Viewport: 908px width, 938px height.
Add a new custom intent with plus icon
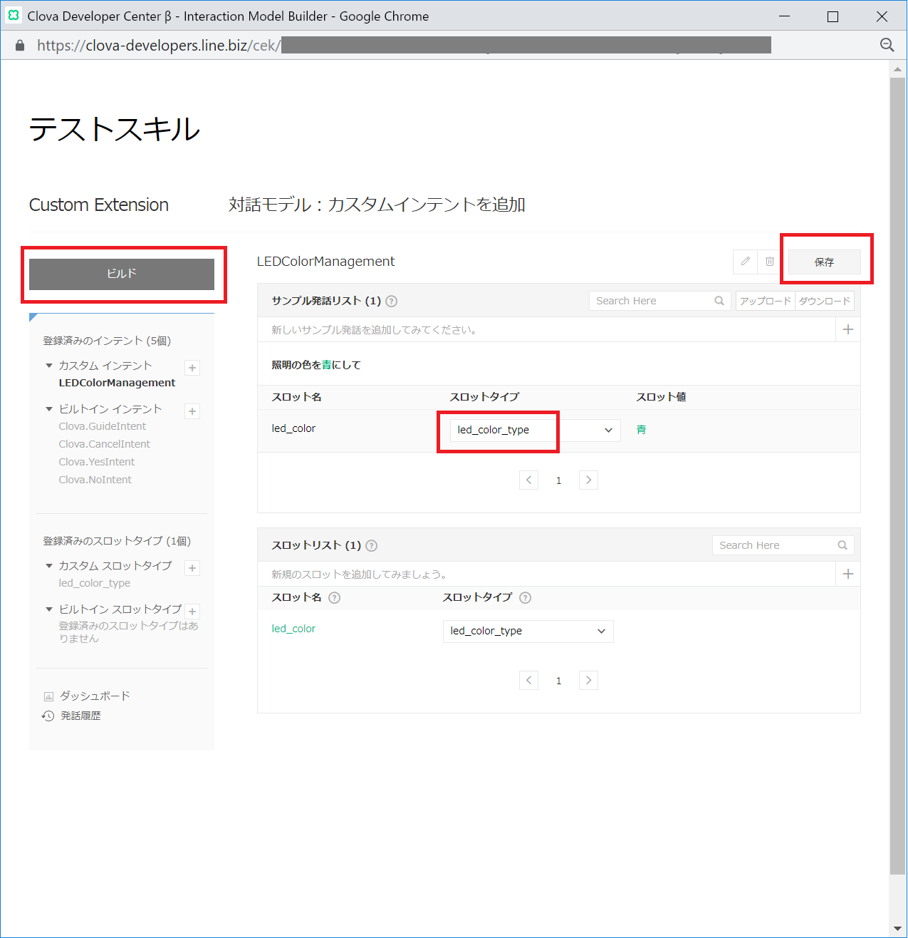(192, 368)
